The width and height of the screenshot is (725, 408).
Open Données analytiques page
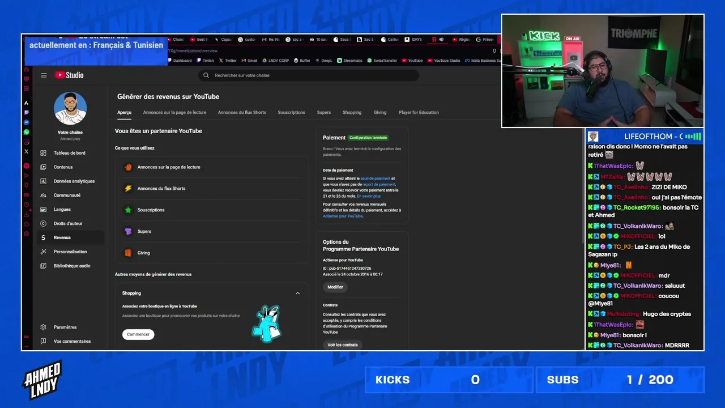coord(70,181)
